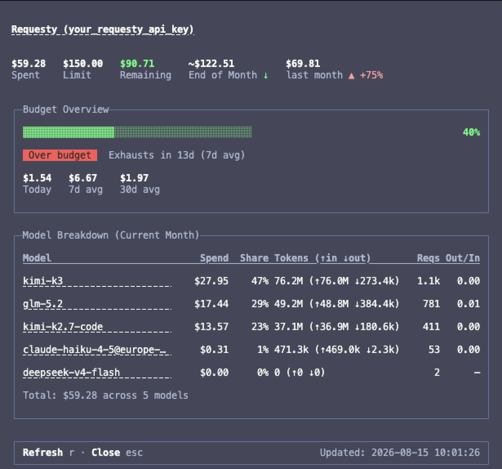502x469 pixels.
Task: Click the $69.81 last month value
Action: (x=303, y=63)
